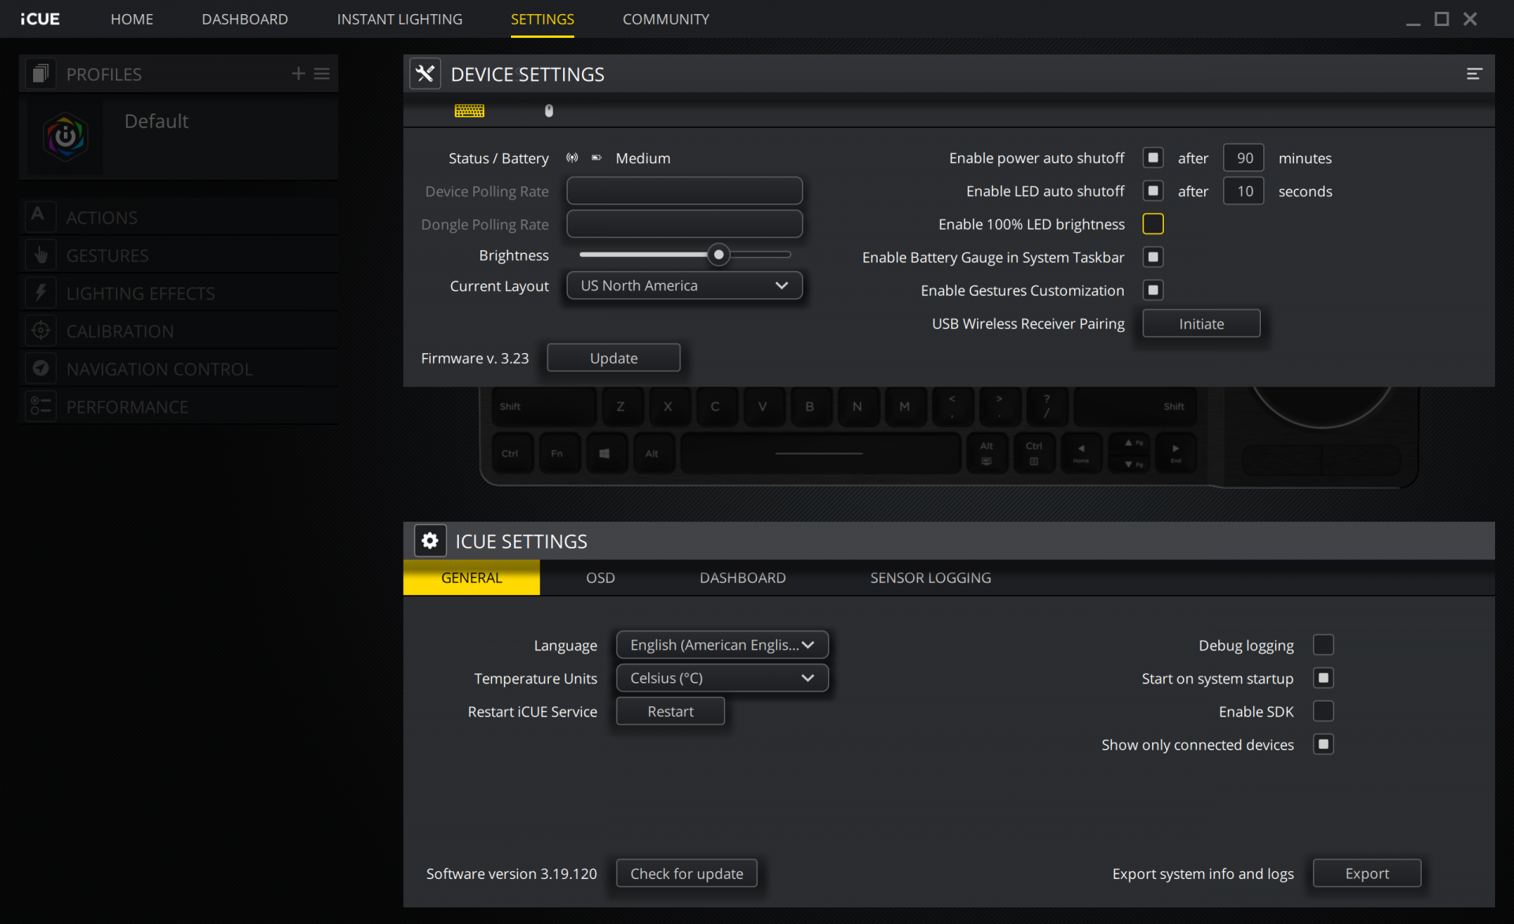The image size is (1514, 924).
Task: Open the Temperature Units dropdown
Action: click(722, 678)
